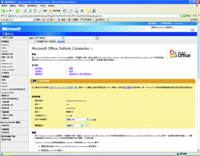200x156 pixels.
Task: Click the Google toolbar popup blocker icon
Action: (x=69, y=20)
